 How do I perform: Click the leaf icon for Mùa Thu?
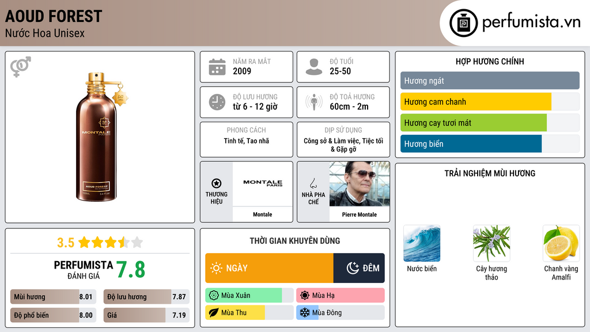pyautogui.click(x=214, y=312)
